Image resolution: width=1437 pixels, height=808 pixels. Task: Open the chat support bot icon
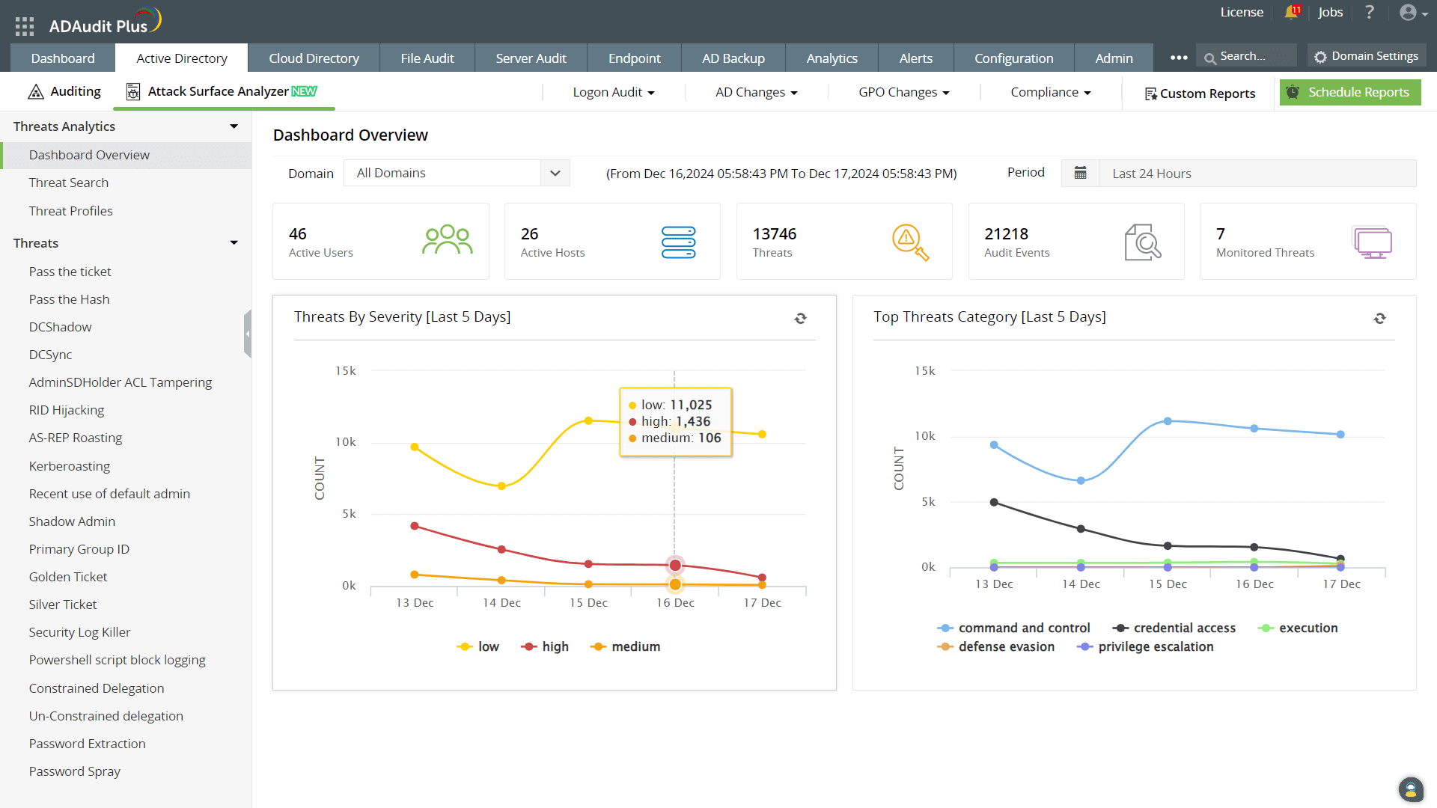[x=1410, y=789]
